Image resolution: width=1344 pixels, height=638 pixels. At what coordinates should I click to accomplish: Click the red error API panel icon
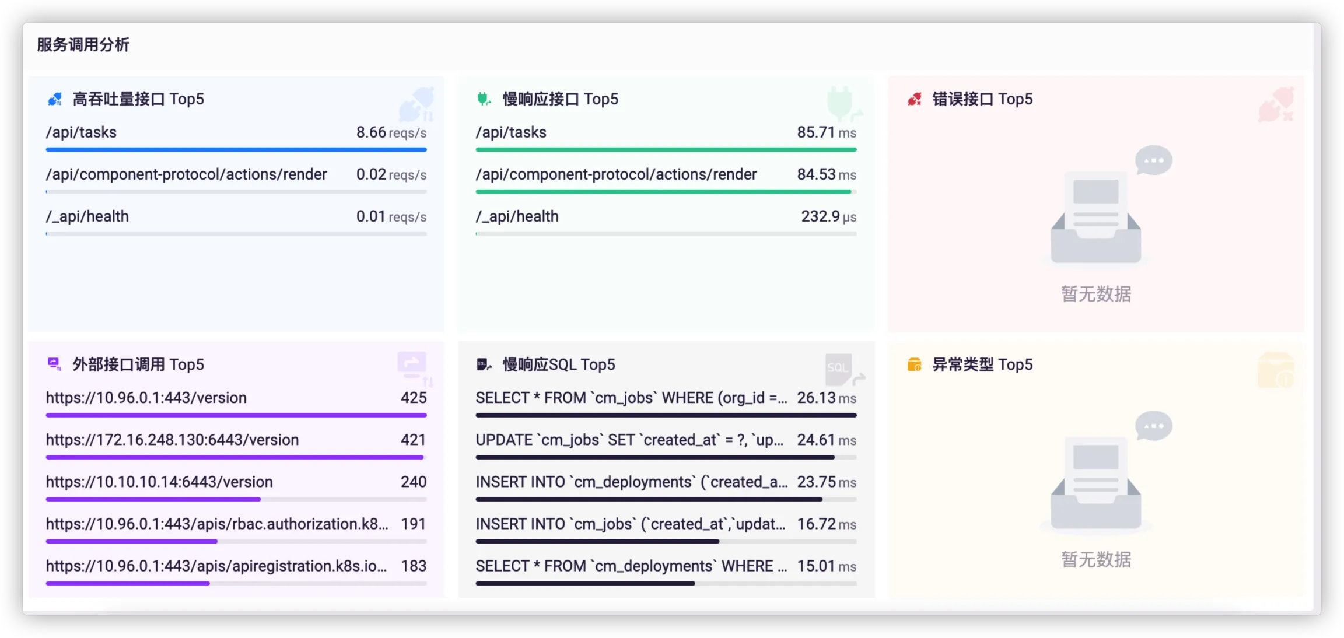(x=914, y=99)
